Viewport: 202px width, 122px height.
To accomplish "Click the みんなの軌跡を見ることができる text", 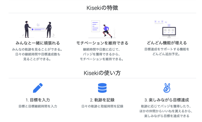I will point(38,49).
